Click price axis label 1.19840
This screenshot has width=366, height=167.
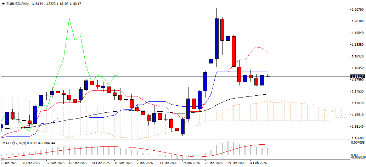pos(357,33)
